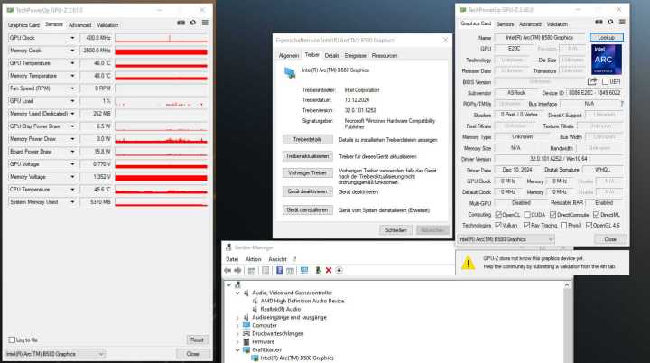
Task: Expand the Firmware tree node
Action: point(238,342)
